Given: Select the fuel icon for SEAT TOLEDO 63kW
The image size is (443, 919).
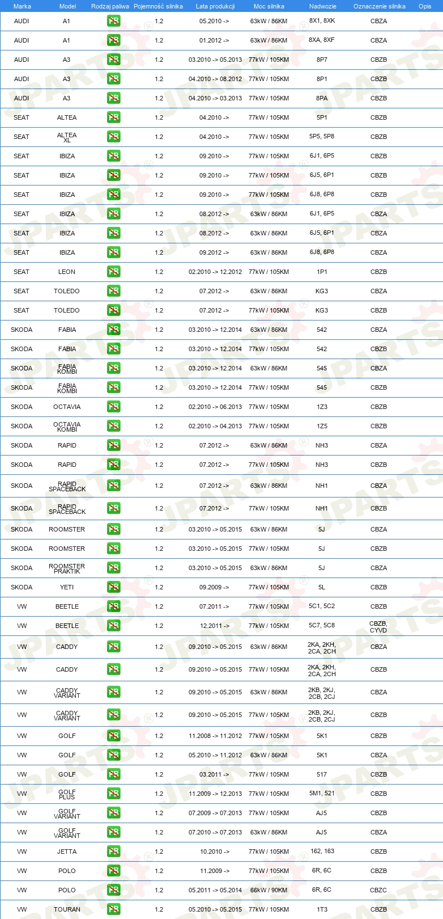Looking at the screenshot, I should click(113, 291).
